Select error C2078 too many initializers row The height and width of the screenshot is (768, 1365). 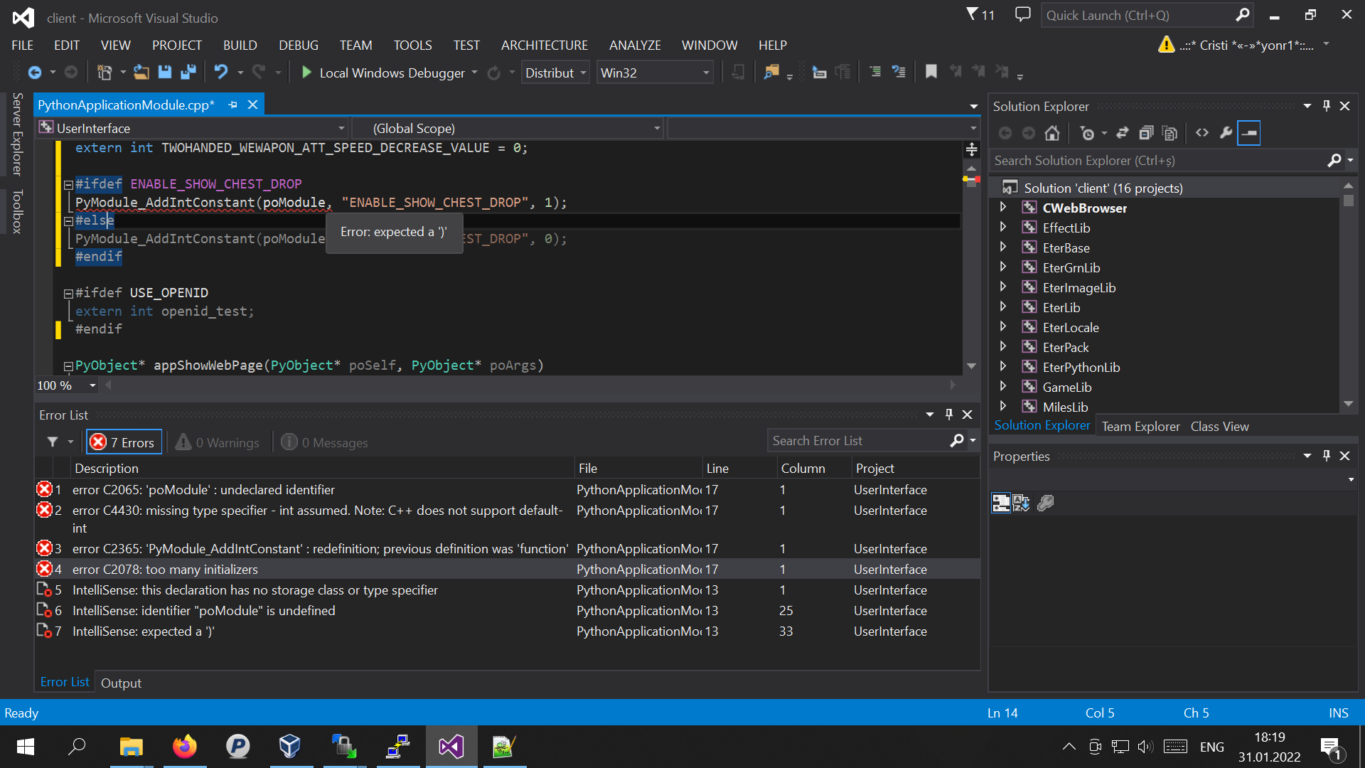[508, 569]
